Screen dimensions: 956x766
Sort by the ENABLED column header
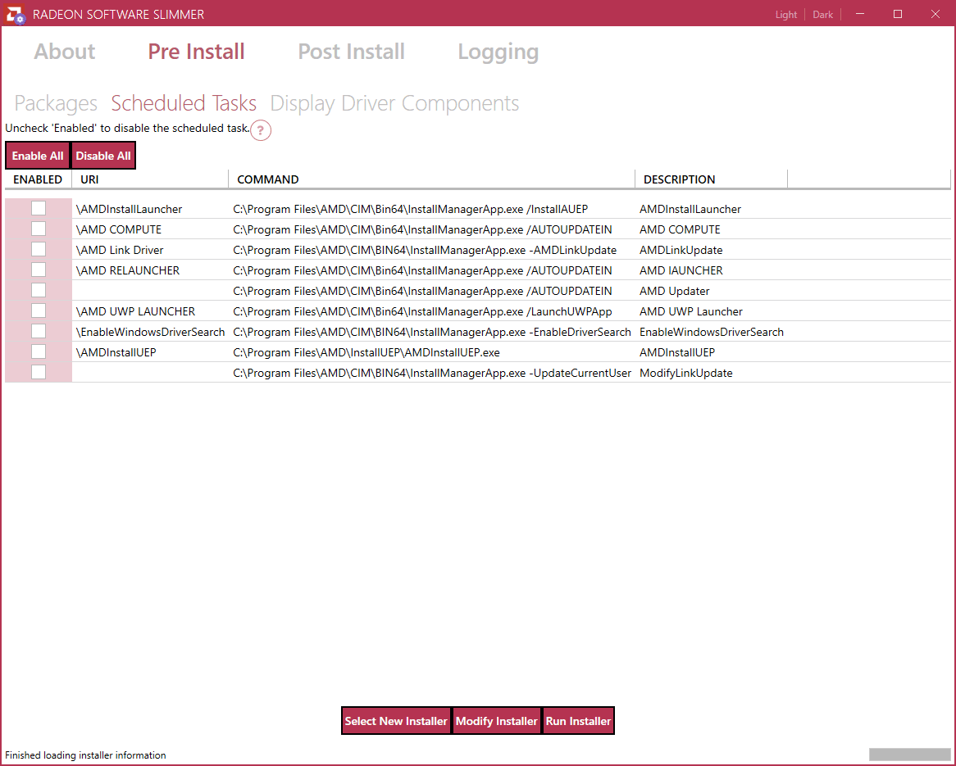(x=38, y=179)
